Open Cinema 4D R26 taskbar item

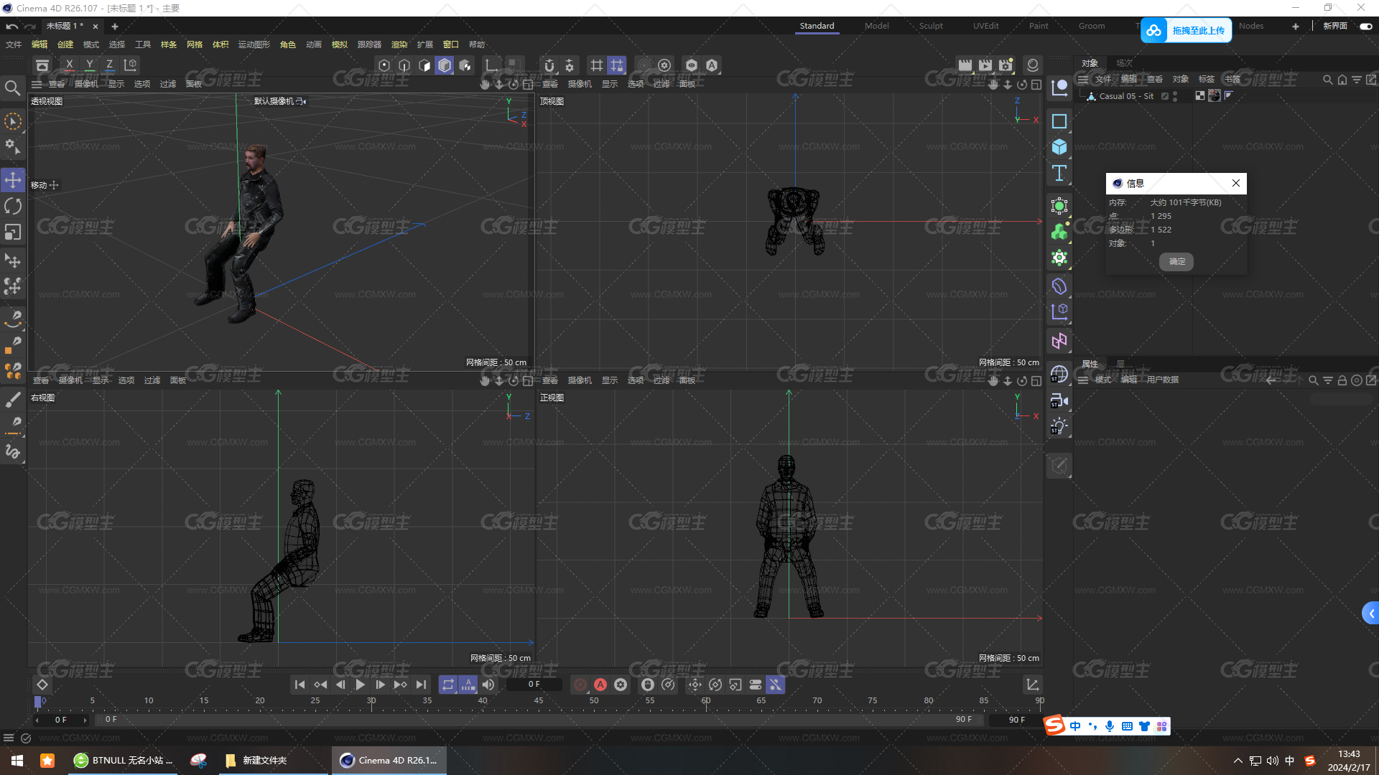(x=389, y=760)
